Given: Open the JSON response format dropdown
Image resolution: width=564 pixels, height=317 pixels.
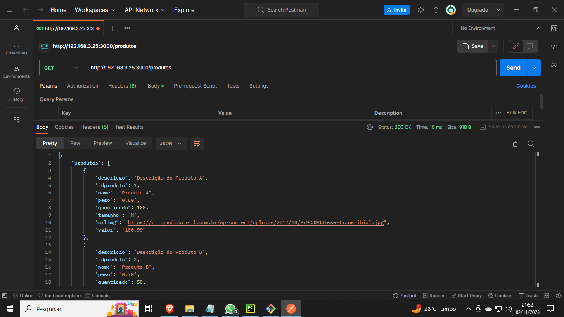Looking at the screenshot, I should (171, 143).
